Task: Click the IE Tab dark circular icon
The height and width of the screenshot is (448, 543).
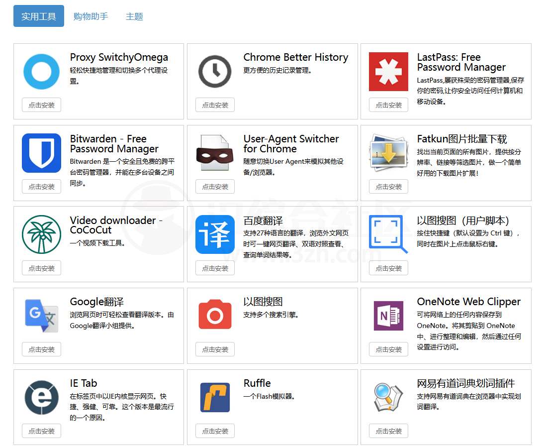Action: pyautogui.click(x=41, y=397)
